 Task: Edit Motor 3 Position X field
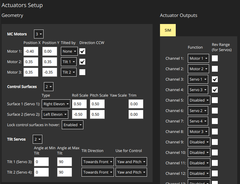[31, 72]
